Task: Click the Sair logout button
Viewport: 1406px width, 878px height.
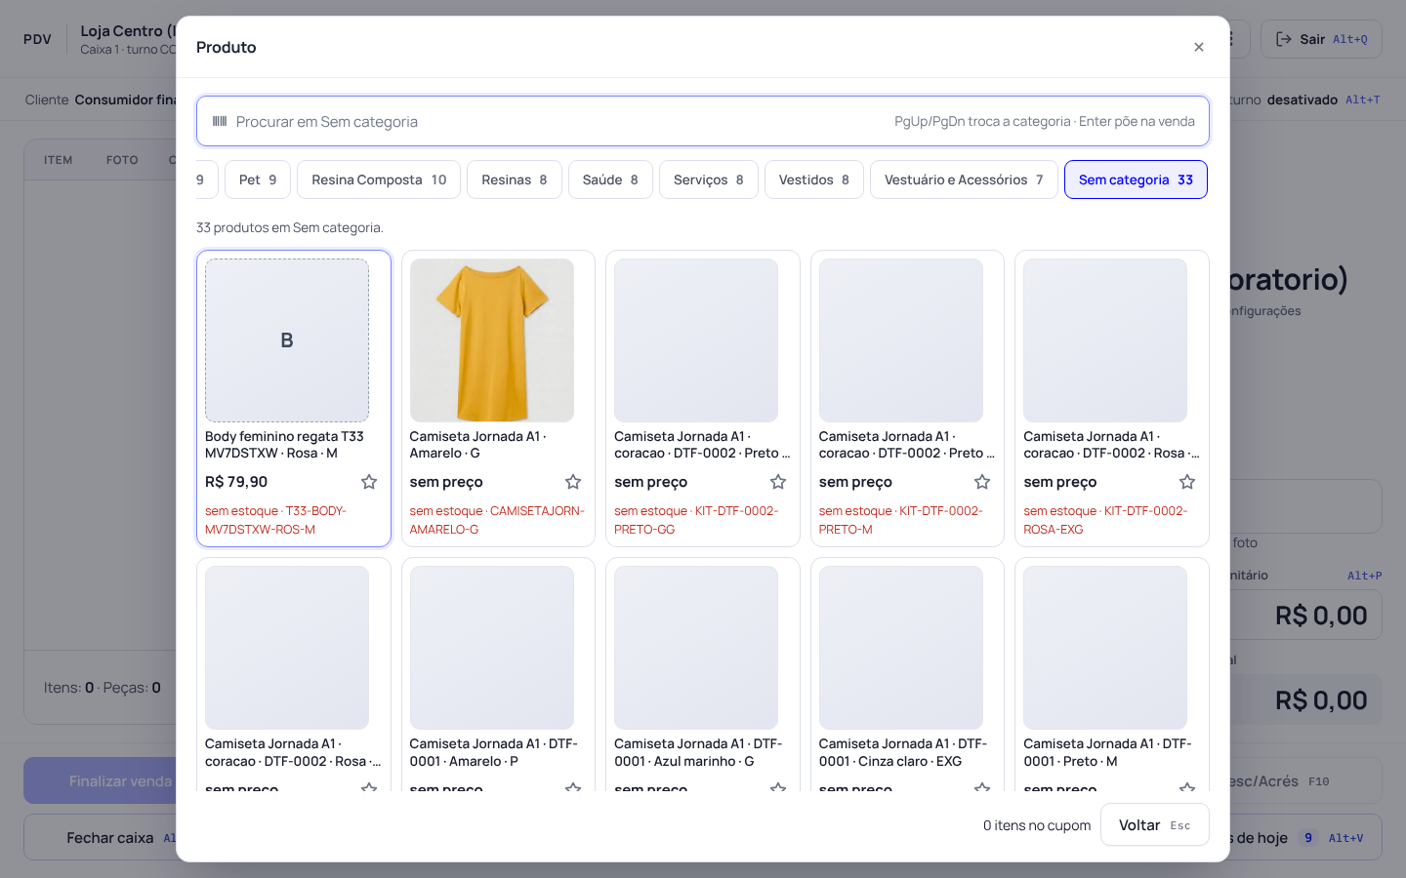Action: click(1321, 39)
